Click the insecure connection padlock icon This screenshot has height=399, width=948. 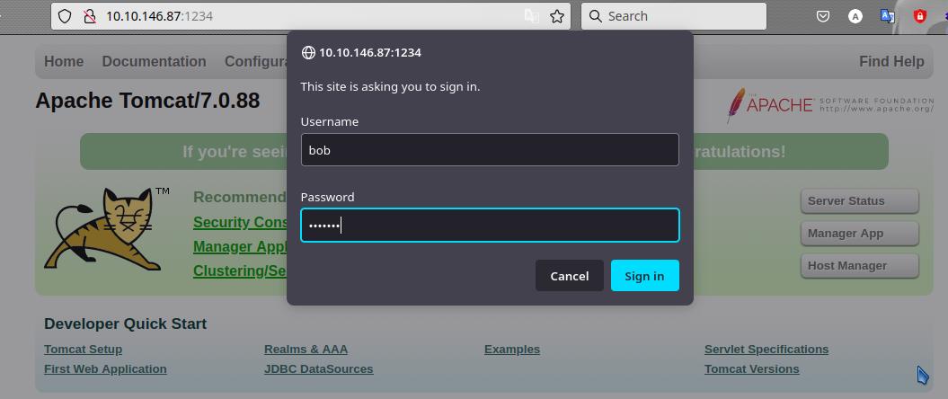[90, 16]
